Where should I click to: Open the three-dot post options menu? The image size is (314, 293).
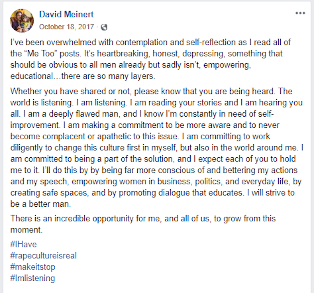pos(300,13)
